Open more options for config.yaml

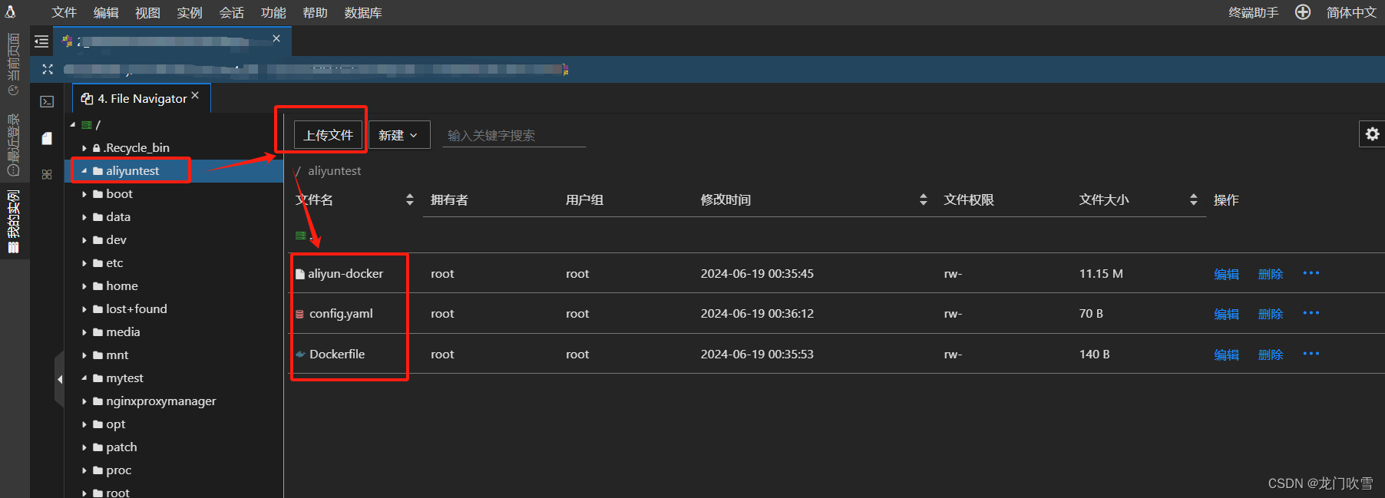pyautogui.click(x=1311, y=313)
